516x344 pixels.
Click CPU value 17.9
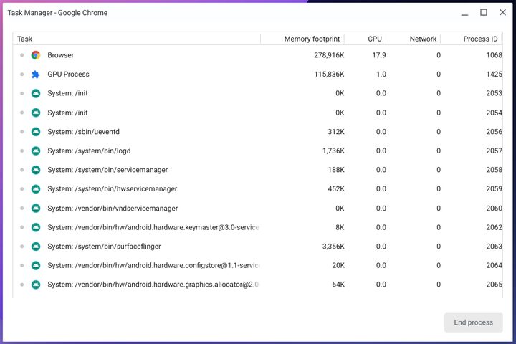coord(379,55)
